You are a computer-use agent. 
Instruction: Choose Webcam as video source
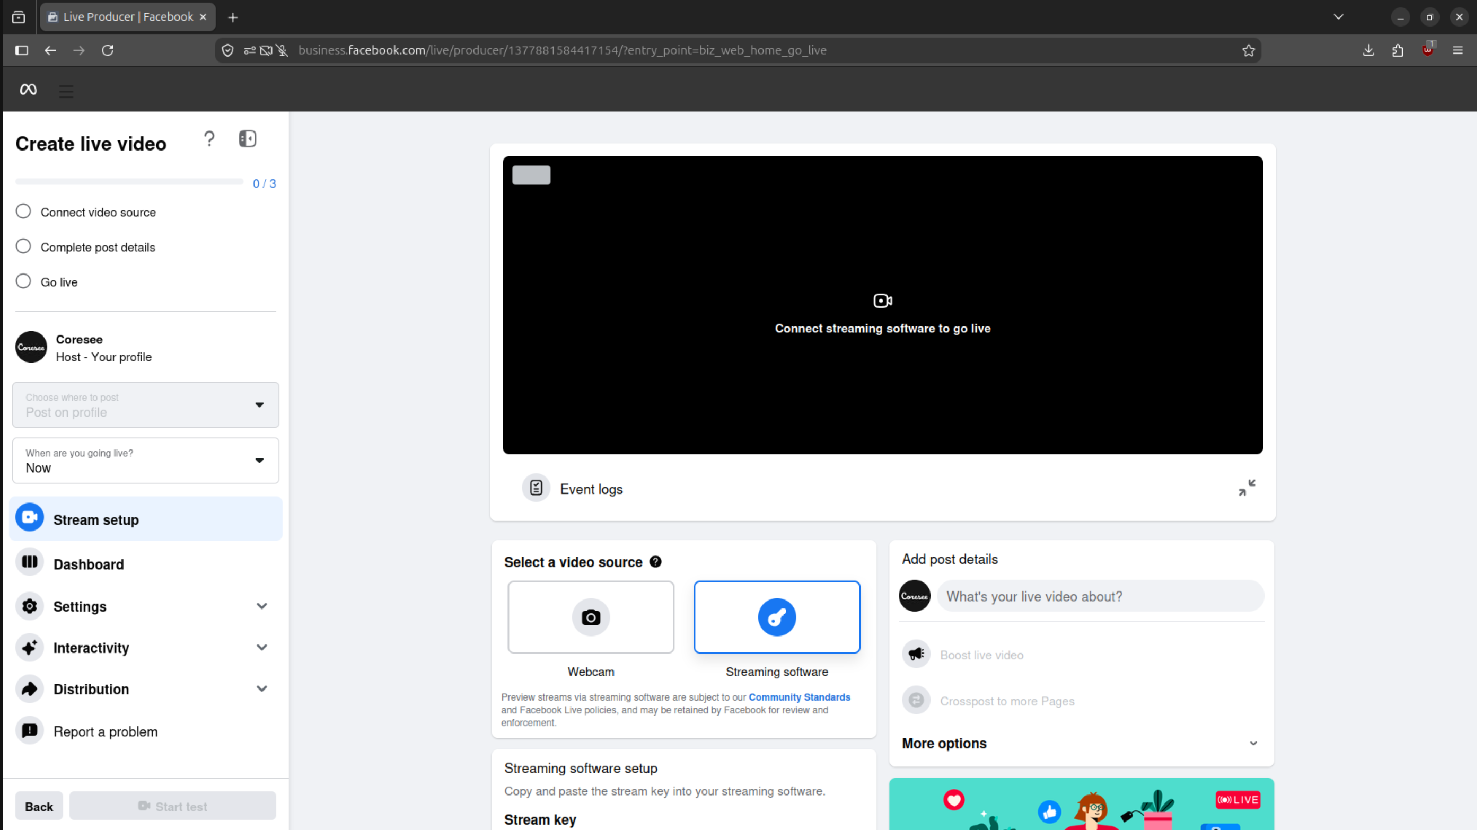[x=591, y=617]
